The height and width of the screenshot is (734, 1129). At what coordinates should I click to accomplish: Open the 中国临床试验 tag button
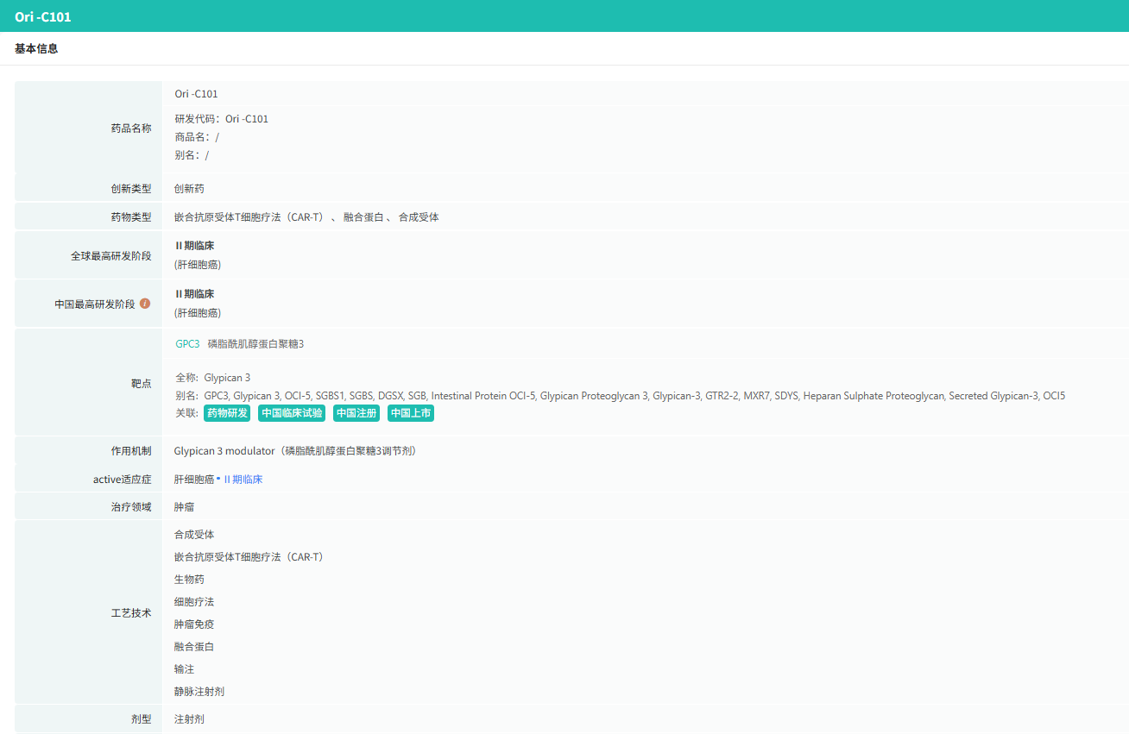(292, 413)
